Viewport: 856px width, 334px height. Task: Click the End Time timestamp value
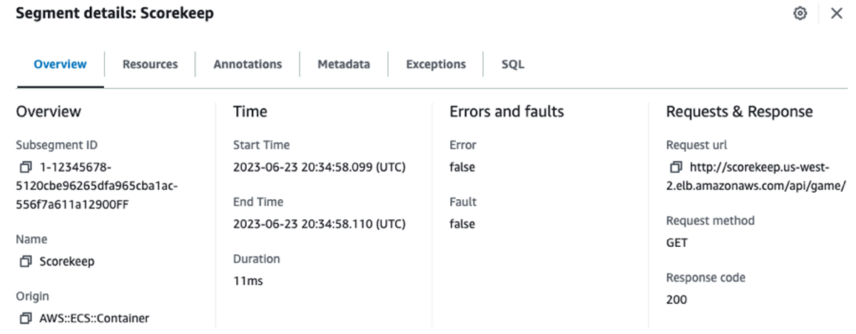tap(319, 224)
